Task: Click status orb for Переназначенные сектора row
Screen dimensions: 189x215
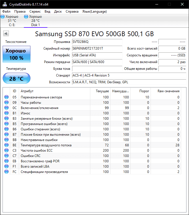Action: [x=6, y=97]
